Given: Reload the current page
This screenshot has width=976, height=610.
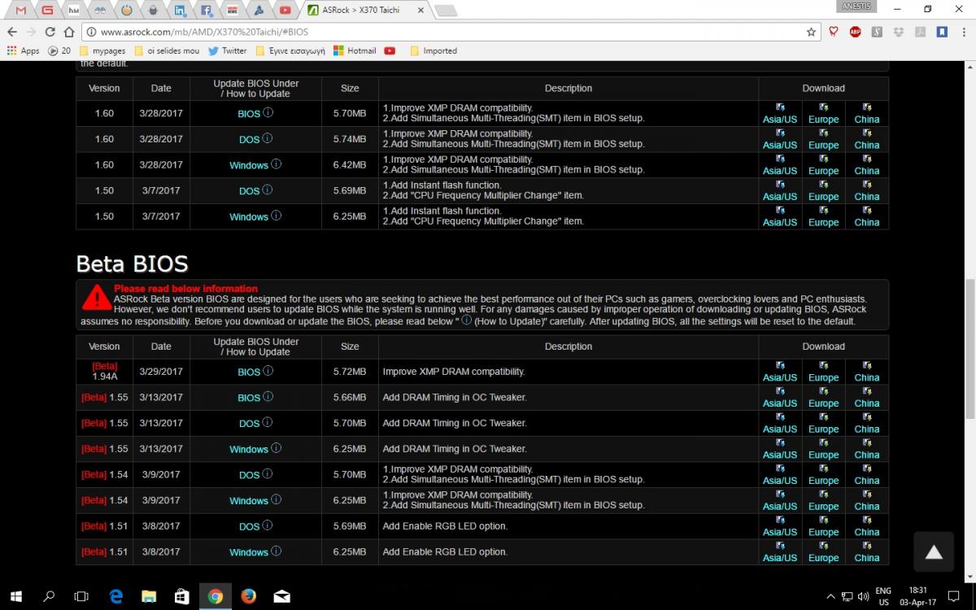Looking at the screenshot, I should coord(50,32).
